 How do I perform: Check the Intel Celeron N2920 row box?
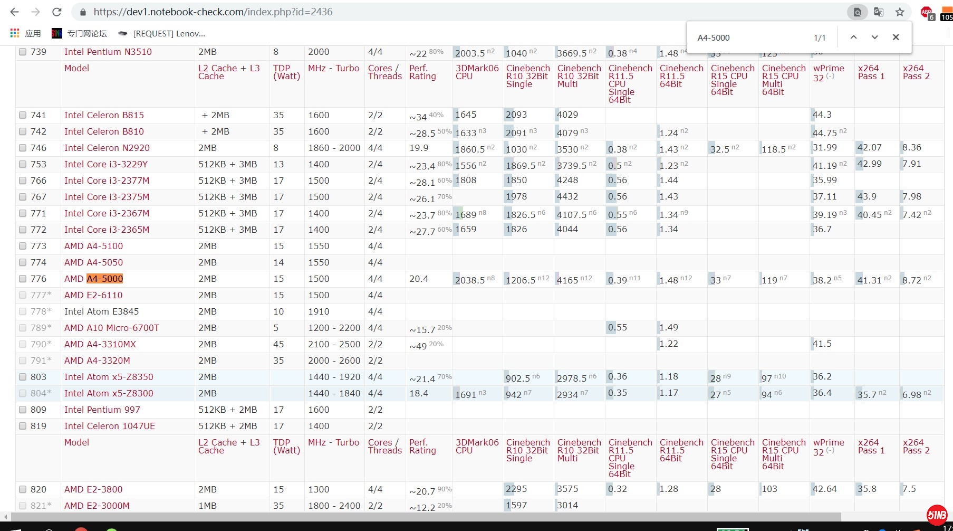23,148
